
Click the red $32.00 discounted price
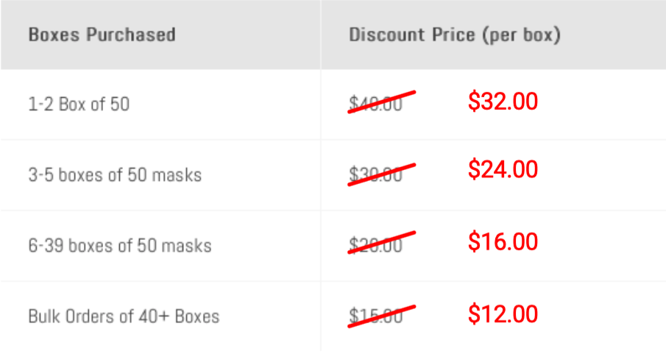[x=503, y=101]
